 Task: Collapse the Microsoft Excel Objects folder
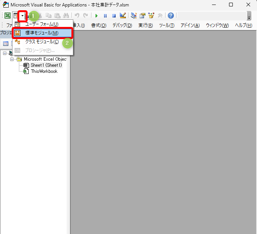(12, 59)
